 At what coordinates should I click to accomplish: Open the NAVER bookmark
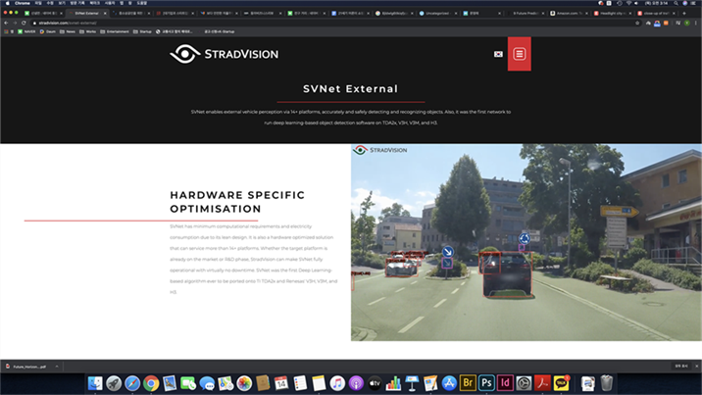(x=26, y=31)
